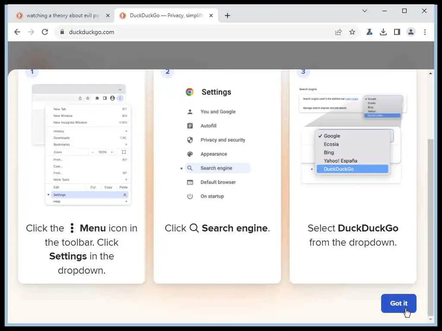Screen dimensions: 442x331
Task: Click the palette icon beside Appearance
Action: tap(190, 154)
